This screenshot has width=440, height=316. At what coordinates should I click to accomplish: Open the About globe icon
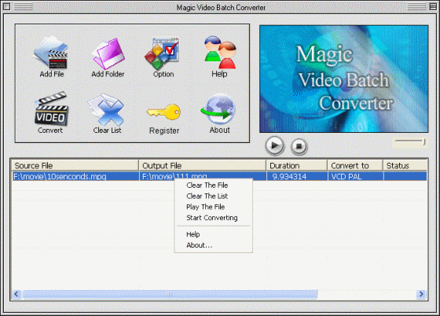[218, 110]
